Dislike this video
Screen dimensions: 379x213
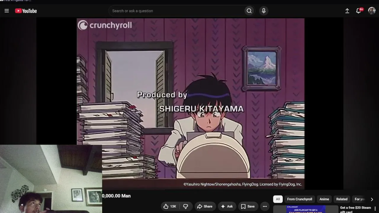pos(186,206)
